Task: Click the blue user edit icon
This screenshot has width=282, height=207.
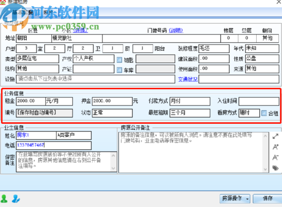Action: click(16, 199)
